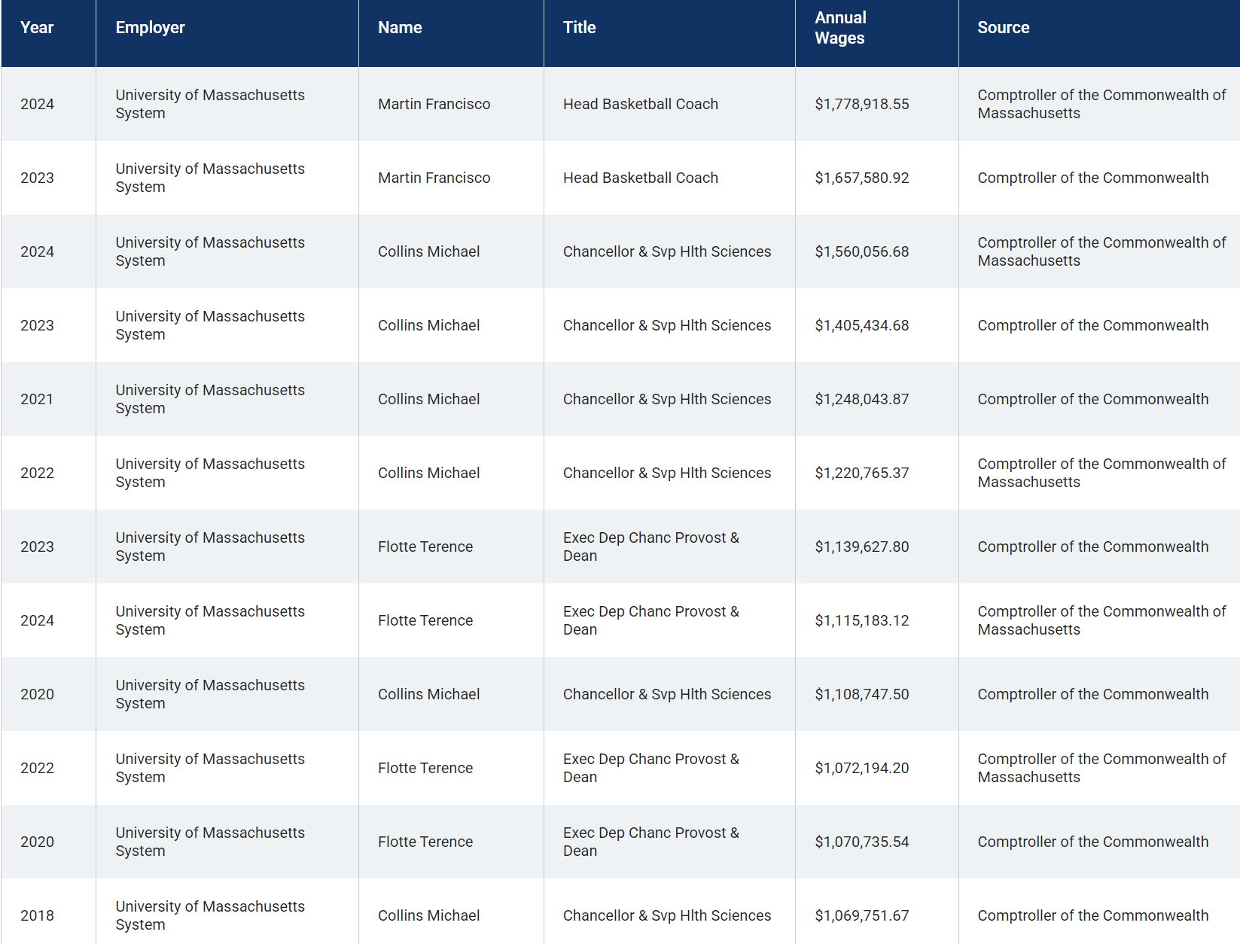Click Flotte Terence in the $1,070,735.54 row
Viewport: 1240px width, 944px height.
point(425,842)
